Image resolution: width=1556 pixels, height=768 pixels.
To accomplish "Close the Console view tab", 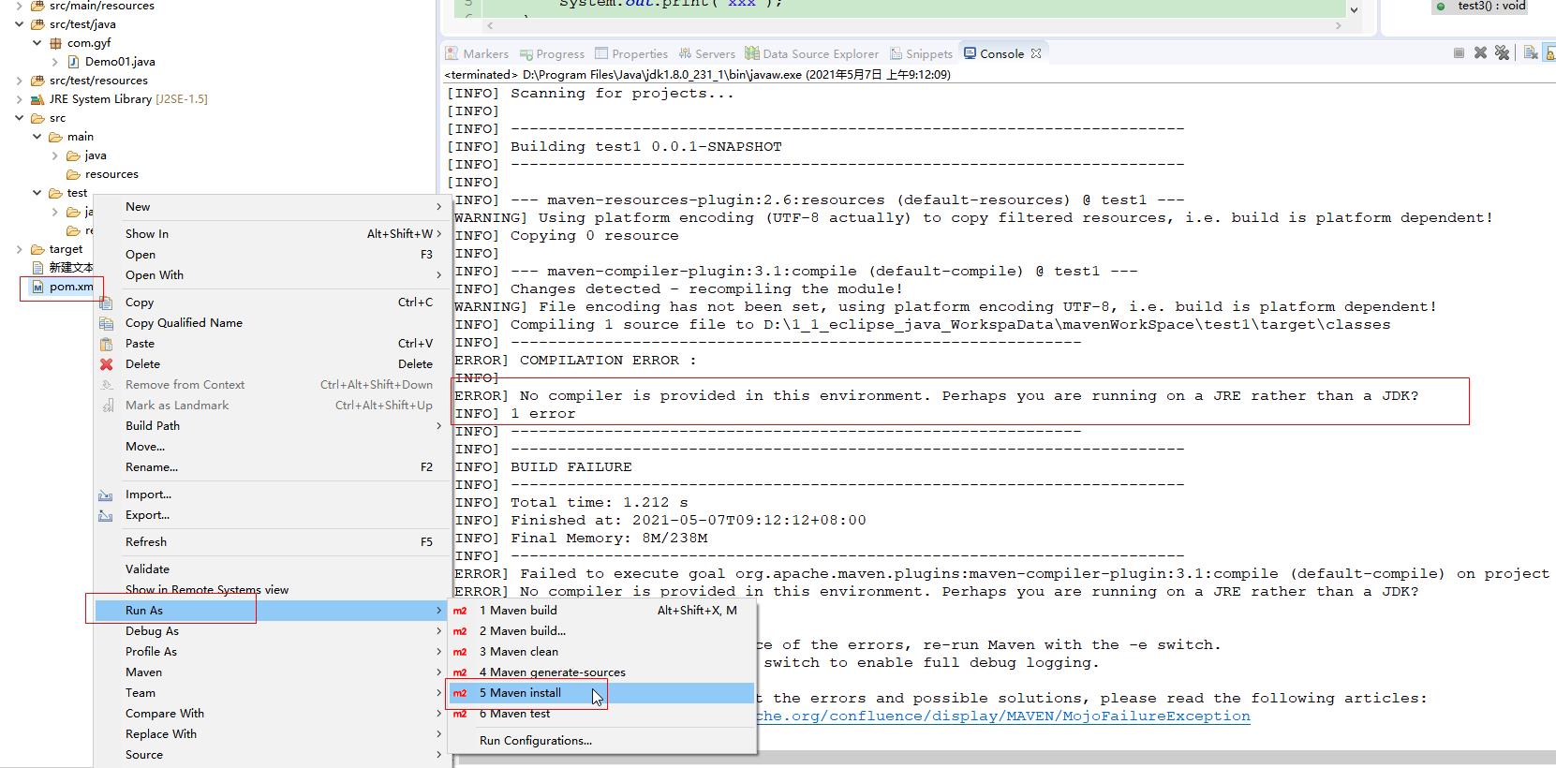I will pyautogui.click(x=1036, y=53).
